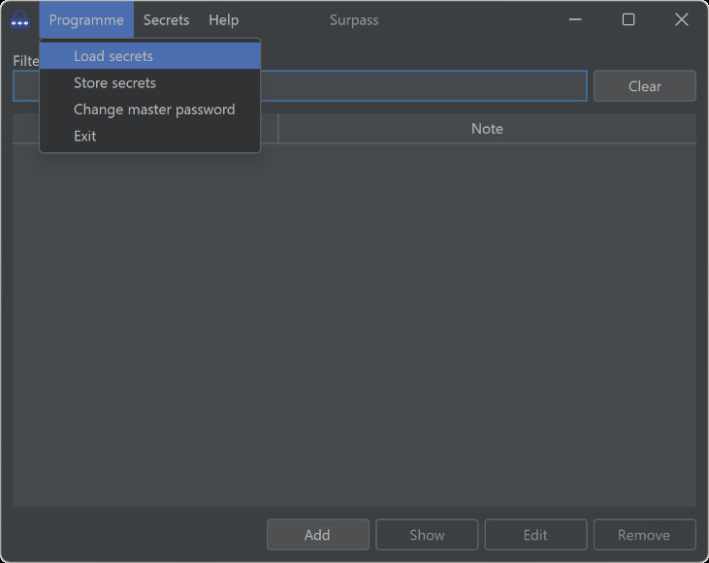Open the Help menu
Screen dimensions: 709x563
pyautogui.click(x=223, y=20)
